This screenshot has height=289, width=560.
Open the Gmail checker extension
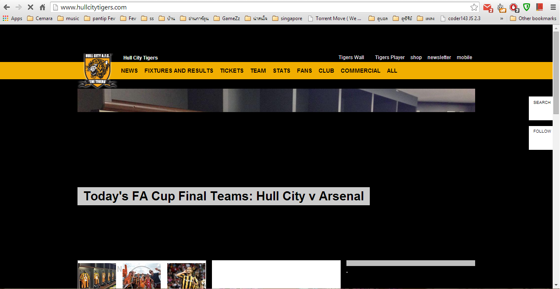pyautogui.click(x=488, y=7)
